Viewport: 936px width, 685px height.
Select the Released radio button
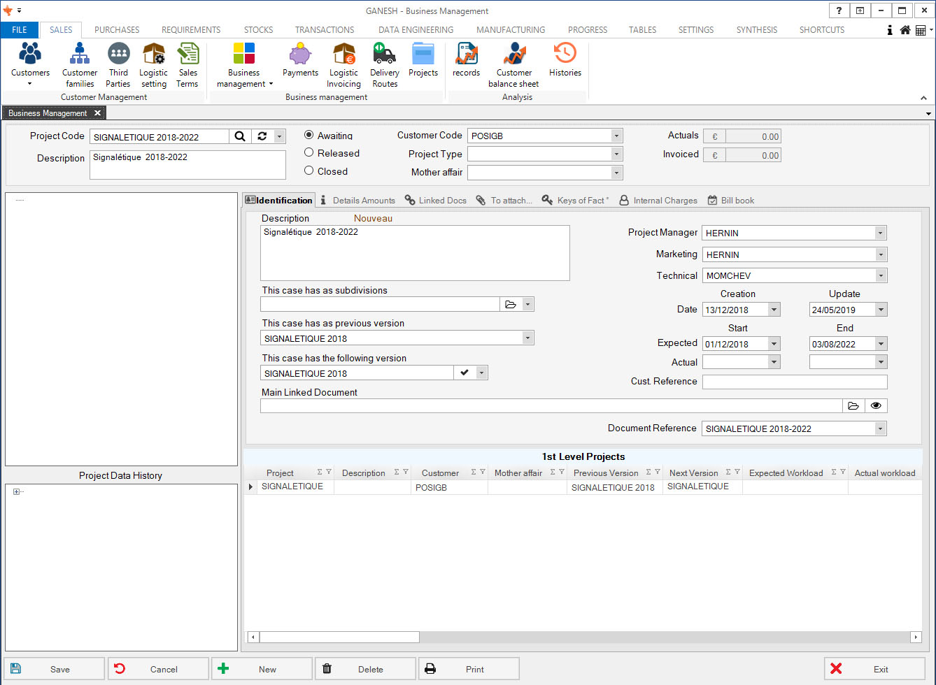[x=309, y=153]
